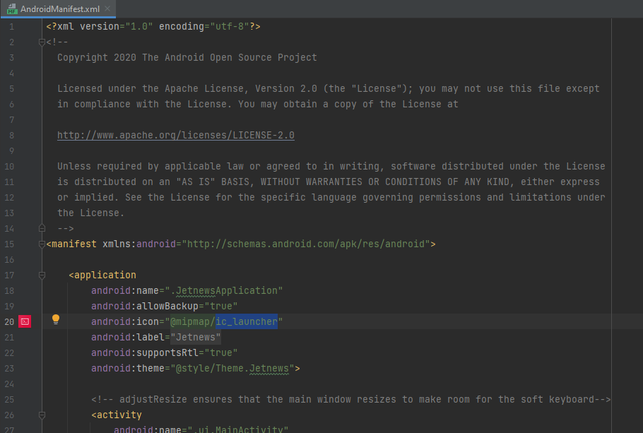
Task: Click the Copyright 2020 comment line
Action: 187,57
